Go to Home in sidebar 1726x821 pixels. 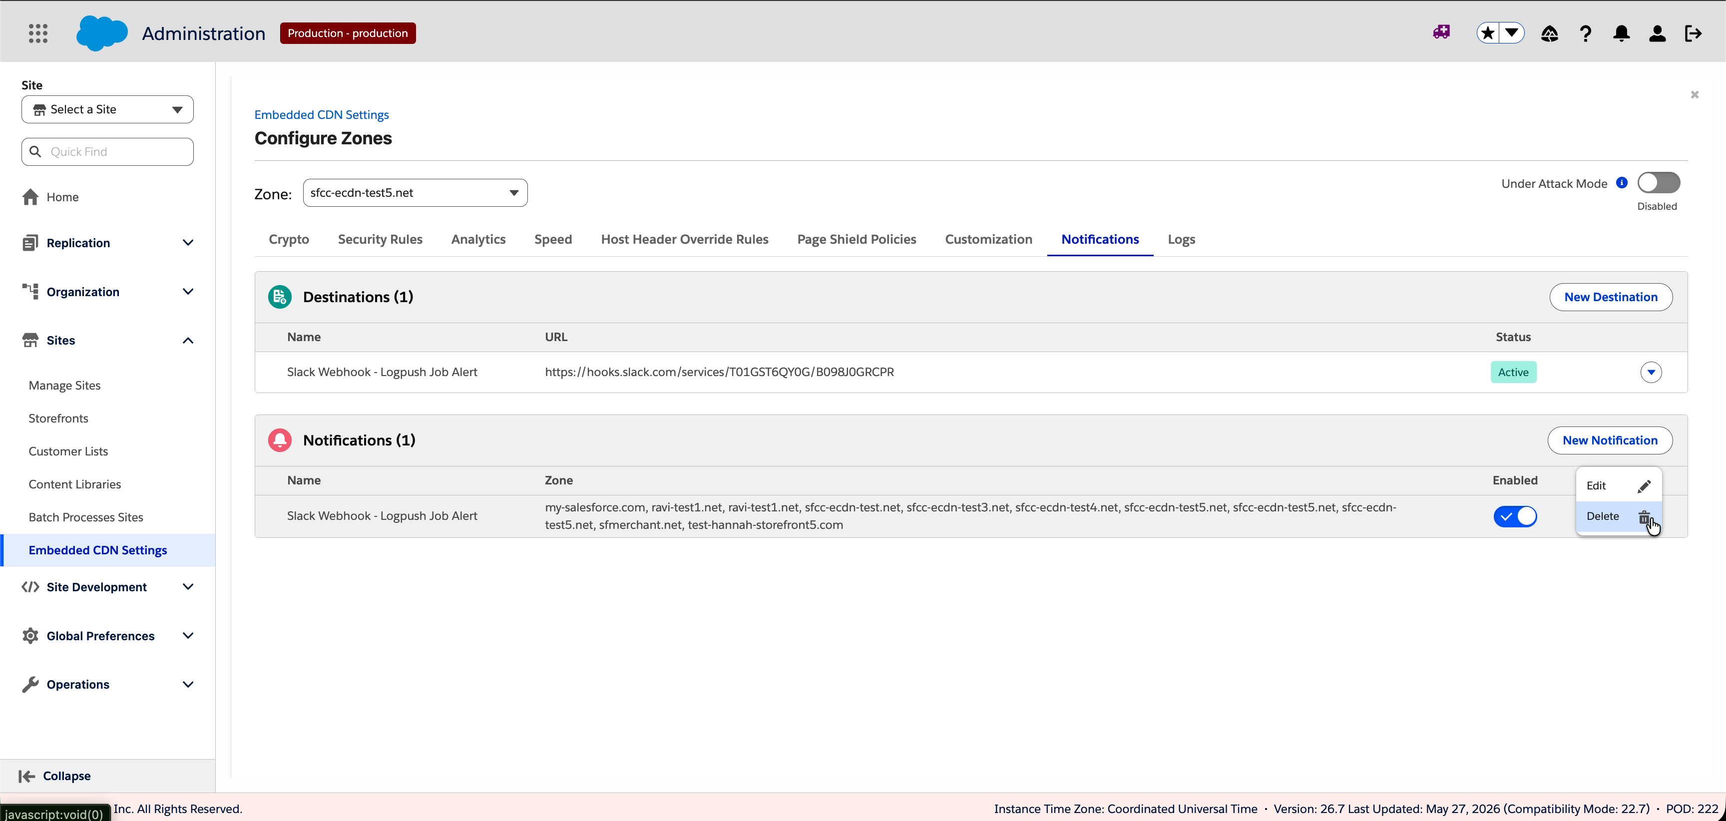click(62, 197)
